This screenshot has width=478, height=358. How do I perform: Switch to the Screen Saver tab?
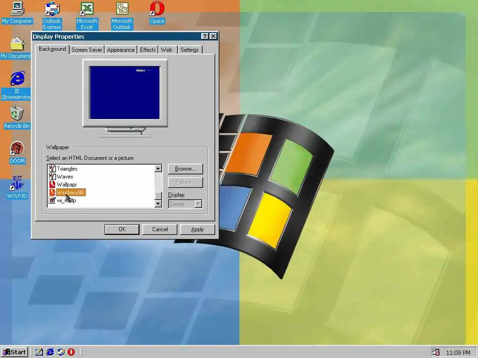86,50
